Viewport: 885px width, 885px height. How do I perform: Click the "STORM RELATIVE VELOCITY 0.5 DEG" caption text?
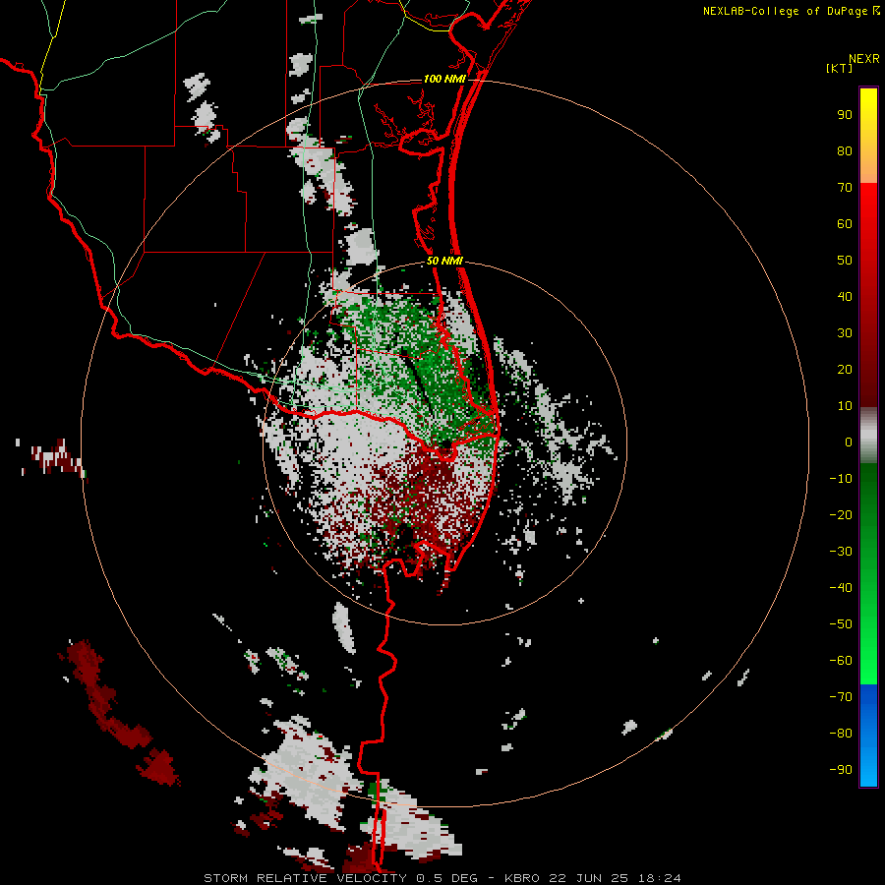340,878
